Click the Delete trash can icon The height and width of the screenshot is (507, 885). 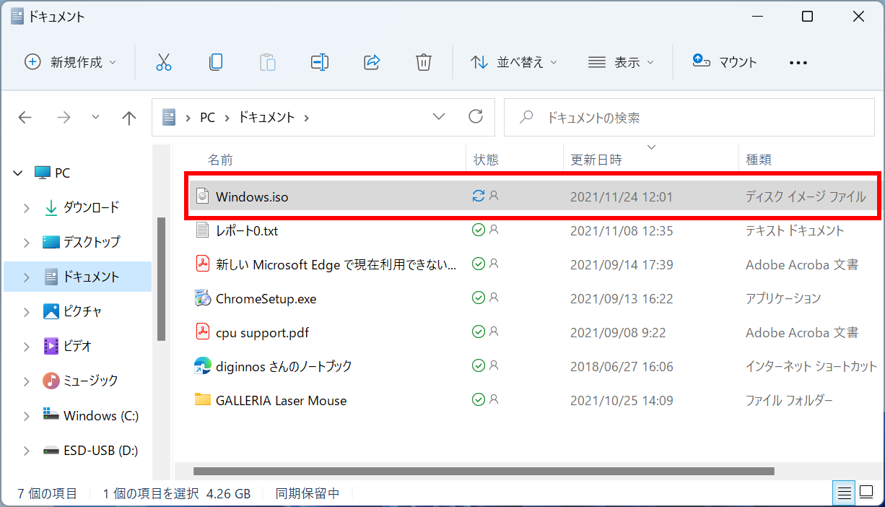point(424,62)
